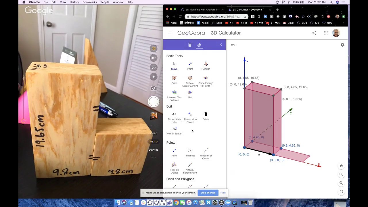Open the Bookmarks menu
Image resolution: width=368 pixels, height=207 pixels.
click(x=89, y=2)
